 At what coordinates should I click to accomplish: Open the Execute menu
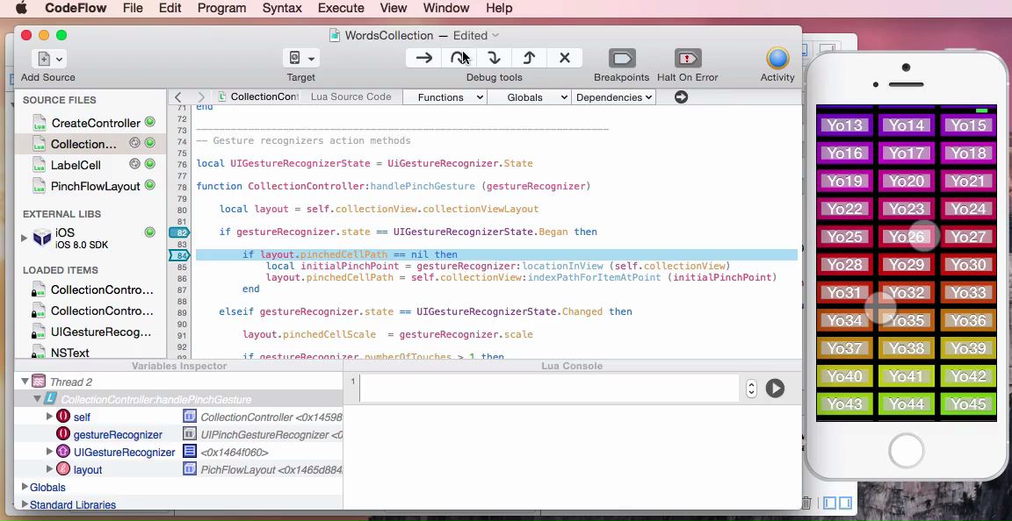coord(342,9)
